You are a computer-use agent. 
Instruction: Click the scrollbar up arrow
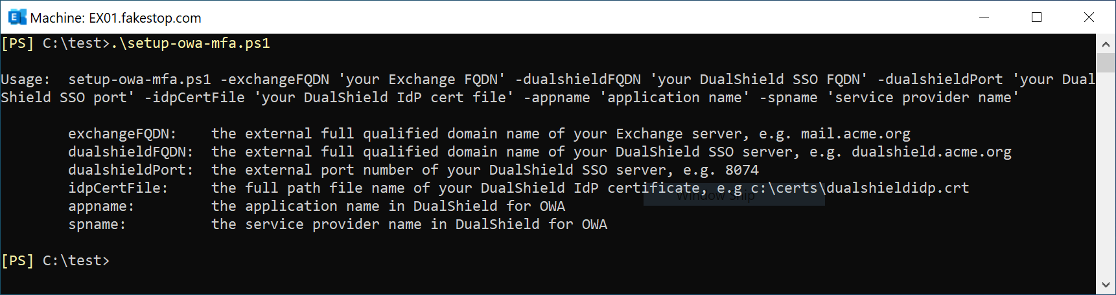click(x=1106, y=45)
